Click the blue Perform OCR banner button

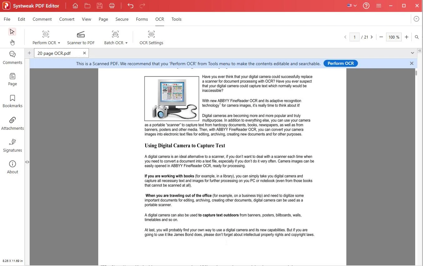tap(341, 63)
